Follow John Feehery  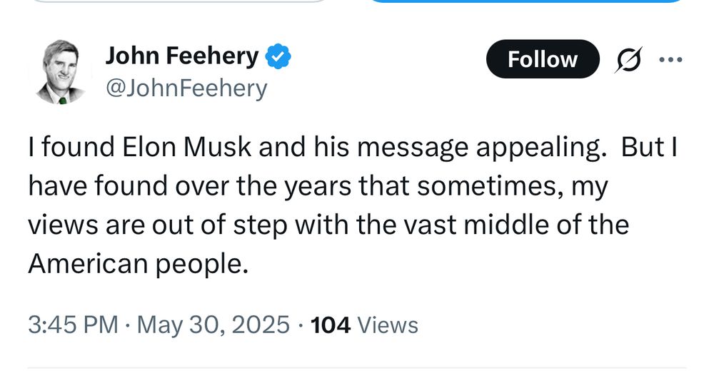543,59
